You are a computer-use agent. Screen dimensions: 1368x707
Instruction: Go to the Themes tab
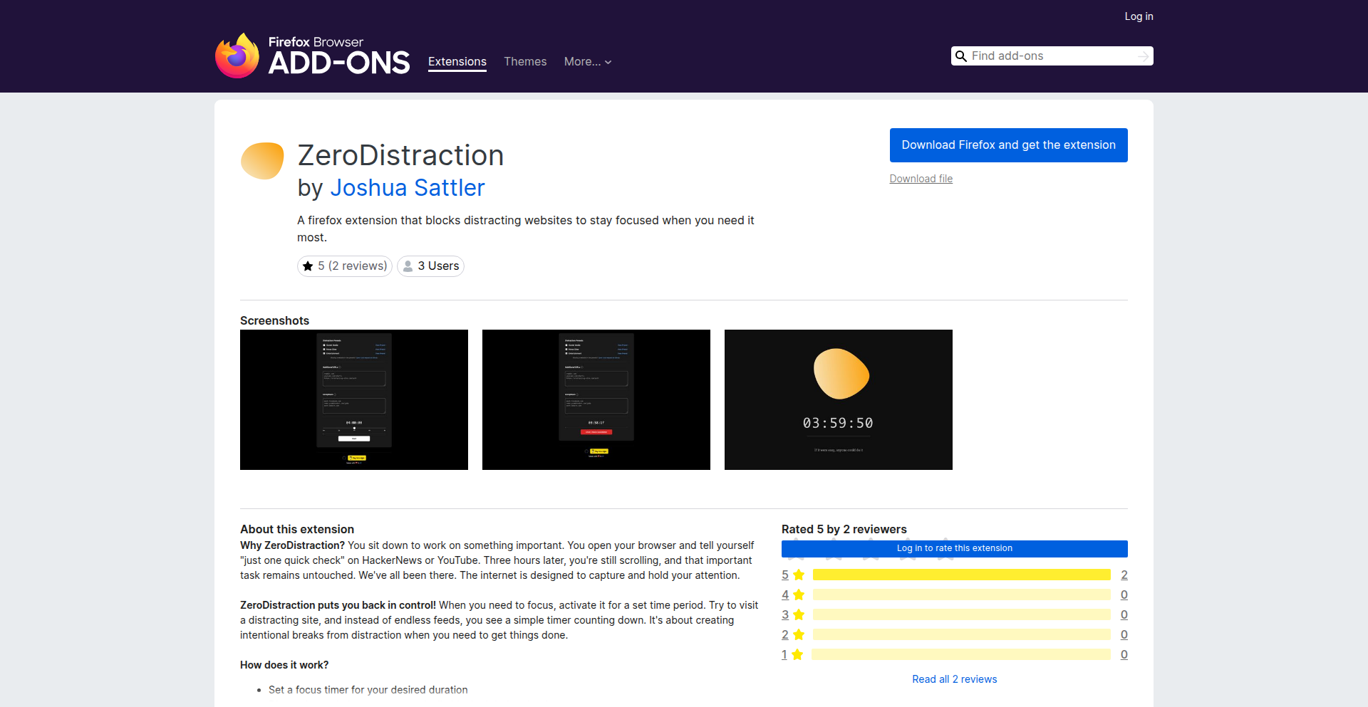pos(525,62)
